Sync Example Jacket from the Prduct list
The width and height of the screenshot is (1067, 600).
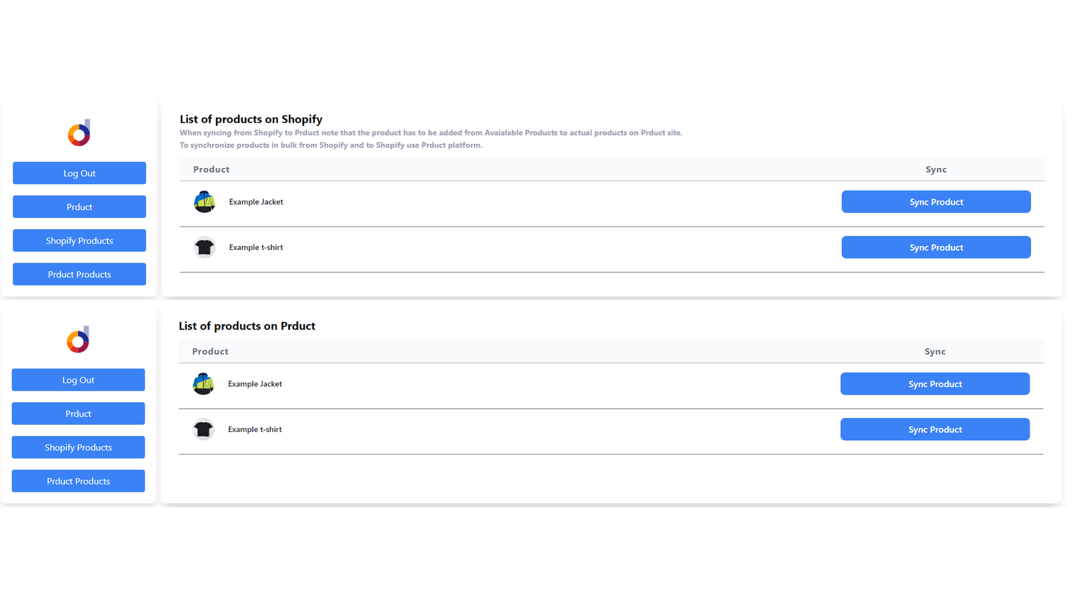[935, 384]
